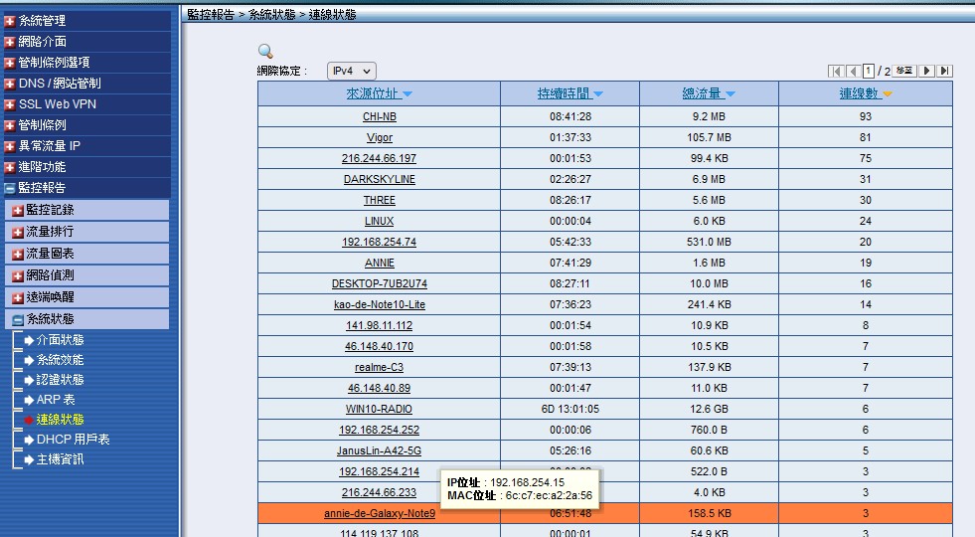Click the first page arrow button
This screenshot has height=537, width=975.
[x=836, y=71]
